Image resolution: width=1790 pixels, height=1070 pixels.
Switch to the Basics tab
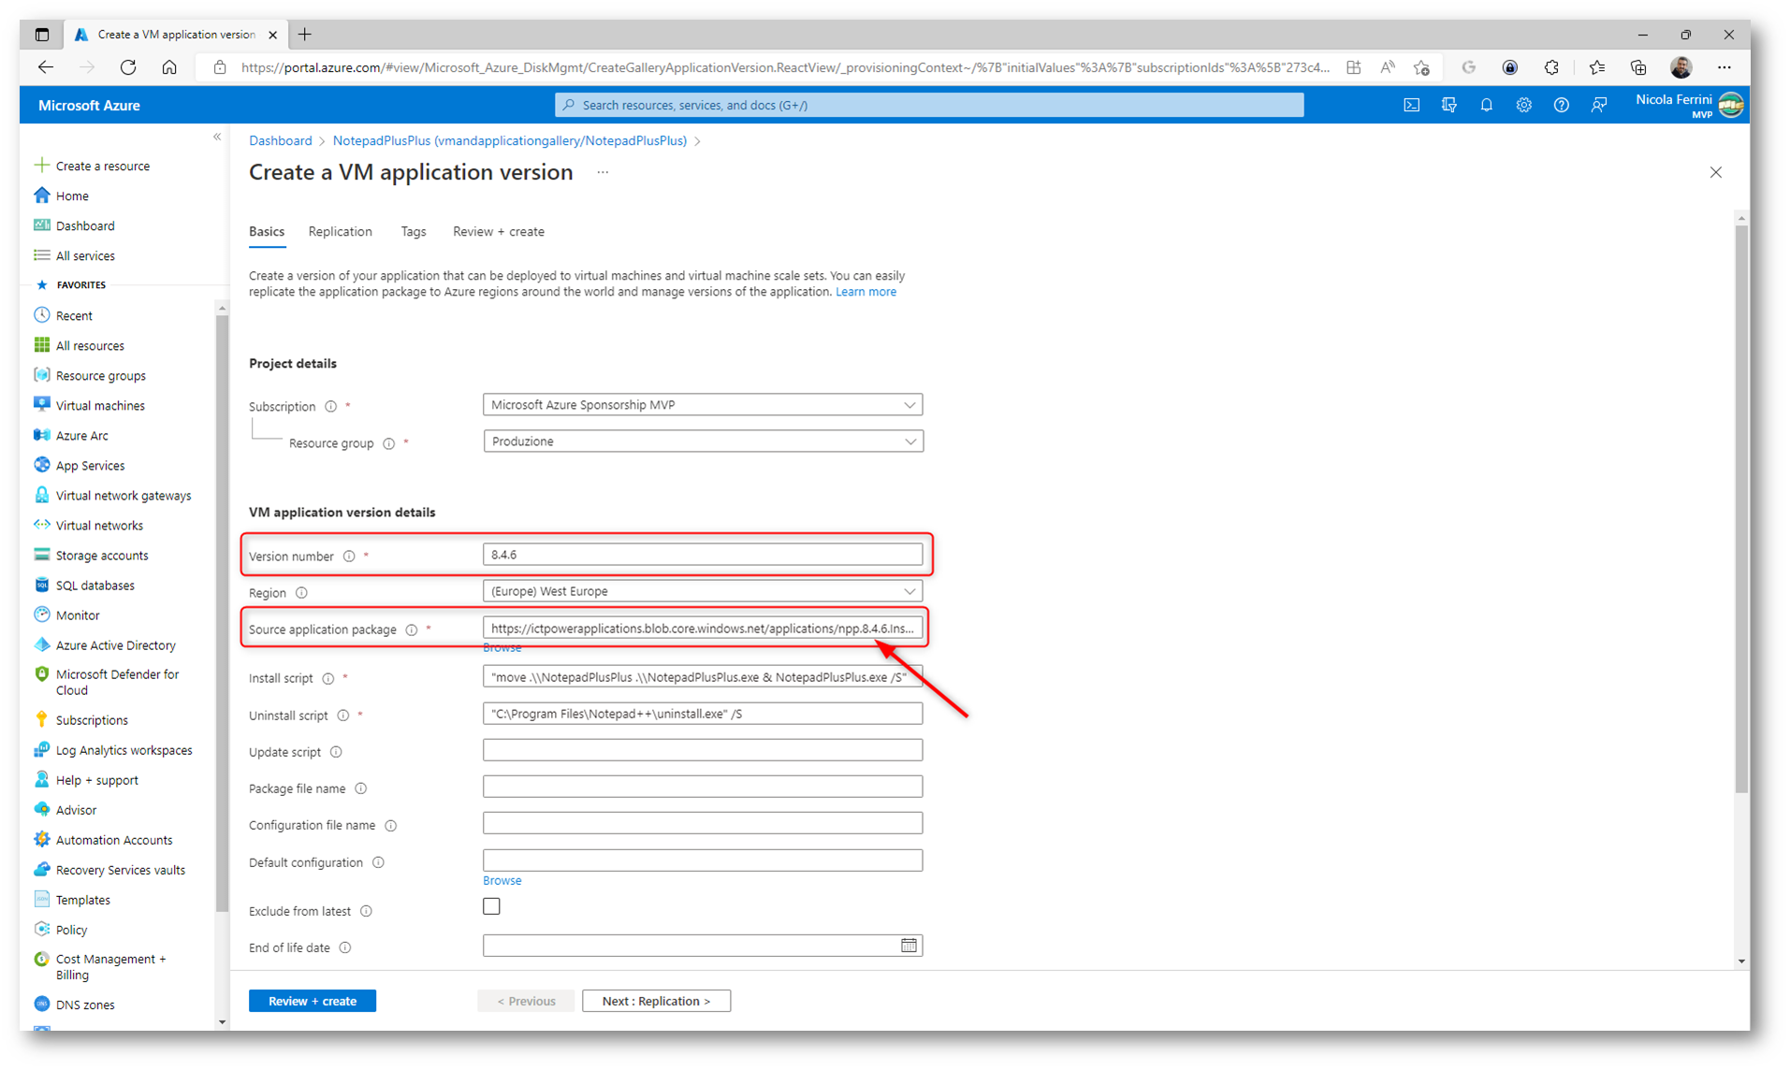click(x=267, y=232)
